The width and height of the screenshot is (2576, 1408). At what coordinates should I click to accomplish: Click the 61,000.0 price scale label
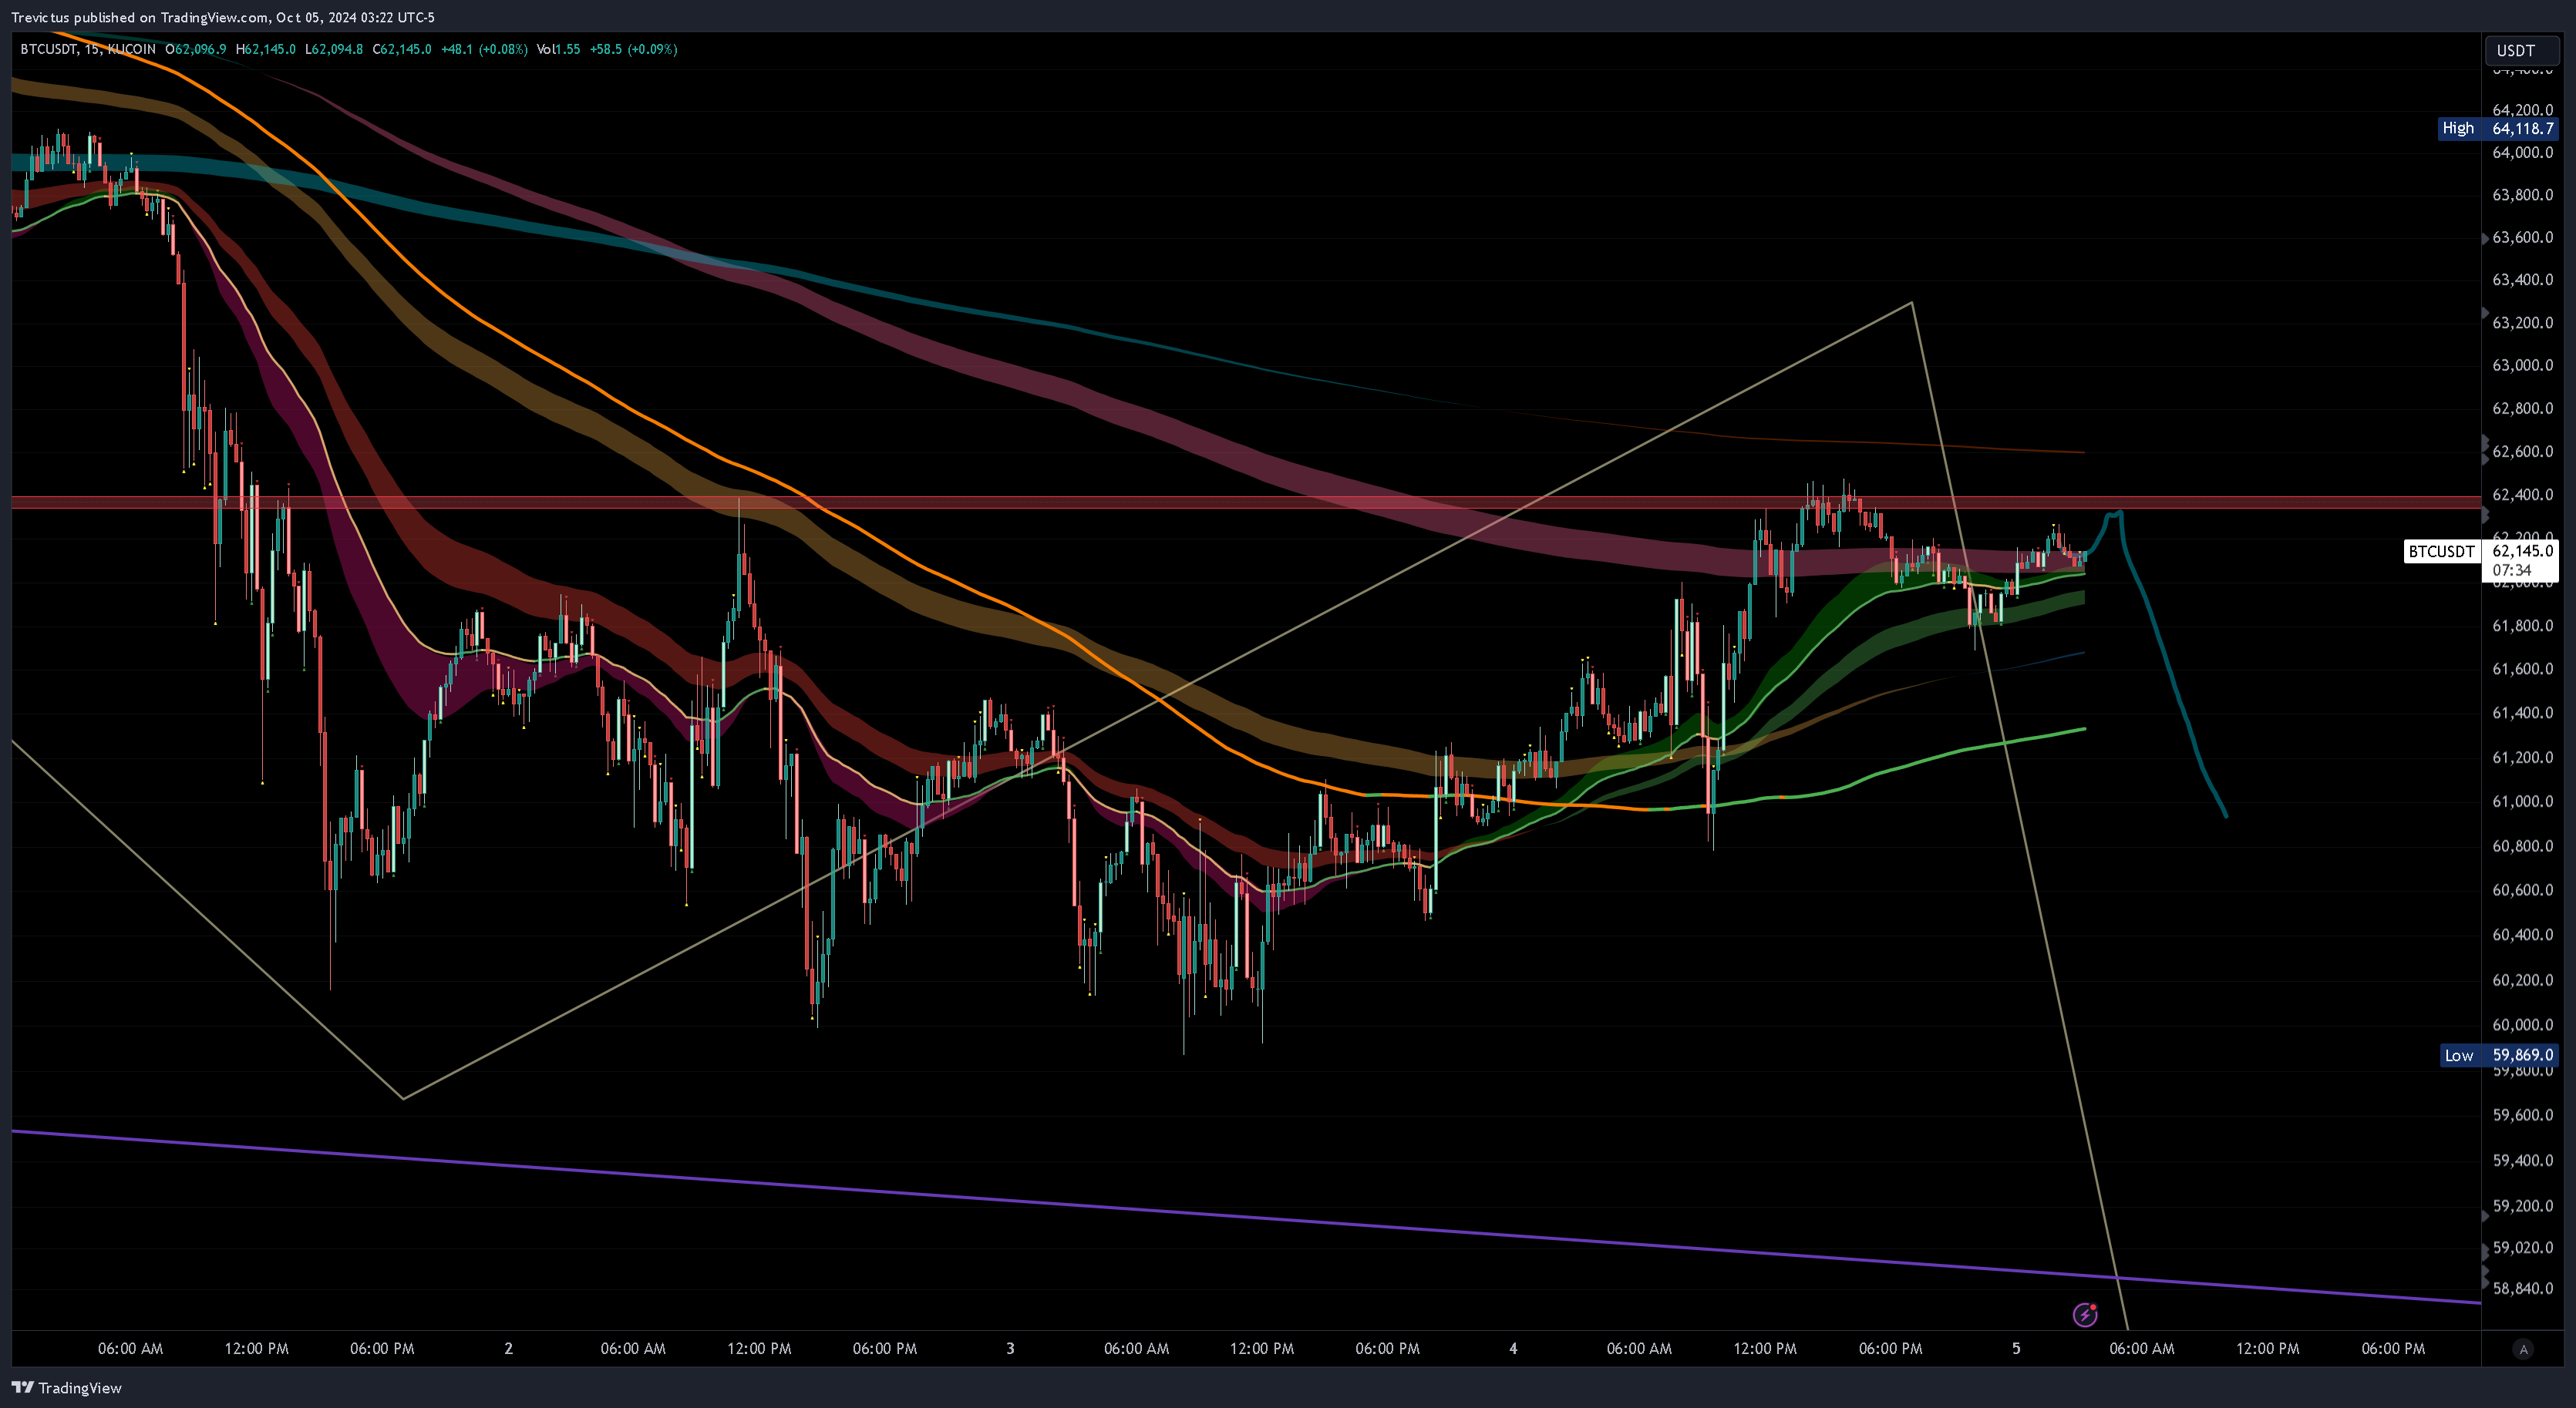(x=2522, y=801)
